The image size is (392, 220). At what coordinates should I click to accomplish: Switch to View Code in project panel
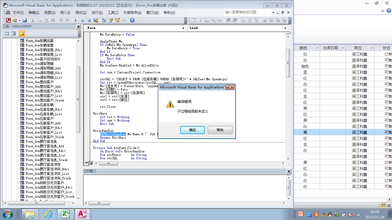[7, 34]
